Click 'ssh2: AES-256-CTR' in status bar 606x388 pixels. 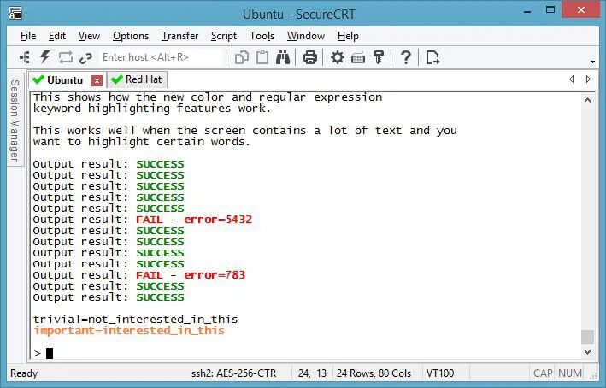click(x=234, y=373)
